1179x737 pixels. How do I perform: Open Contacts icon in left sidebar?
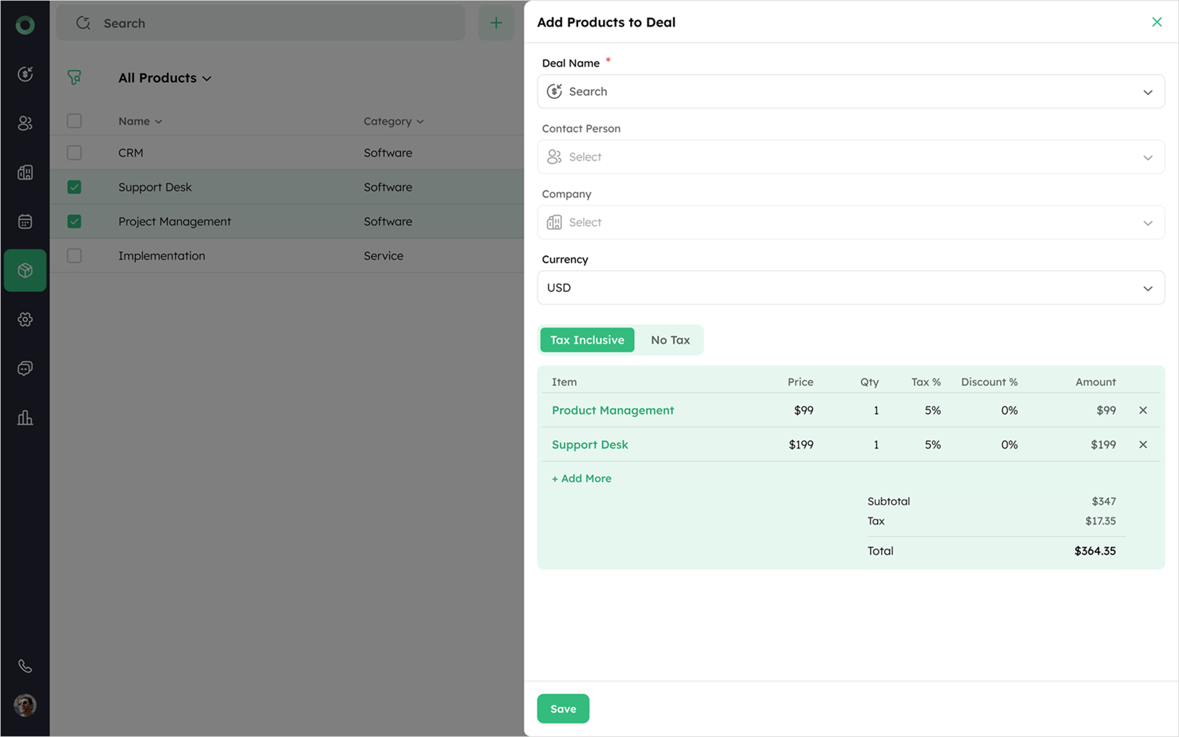[x=25, y=123]
